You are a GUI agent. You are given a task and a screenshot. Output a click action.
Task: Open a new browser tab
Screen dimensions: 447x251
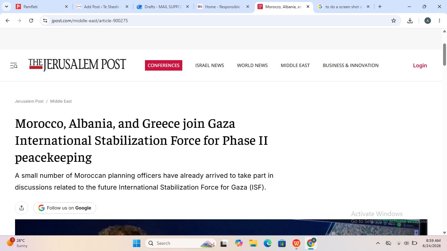[380, 7]
